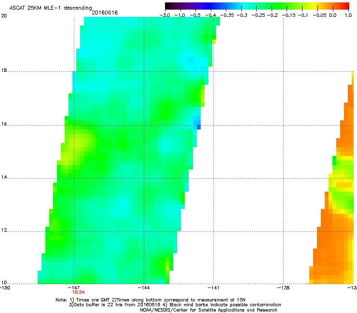
Task: Click longitude axis label -150
Action: click(5, 288)
